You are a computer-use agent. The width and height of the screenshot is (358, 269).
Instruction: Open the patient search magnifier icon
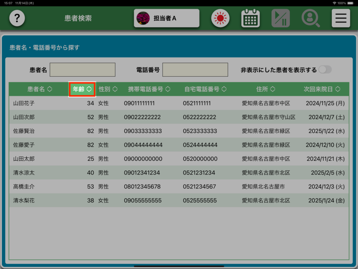(310, 18)
